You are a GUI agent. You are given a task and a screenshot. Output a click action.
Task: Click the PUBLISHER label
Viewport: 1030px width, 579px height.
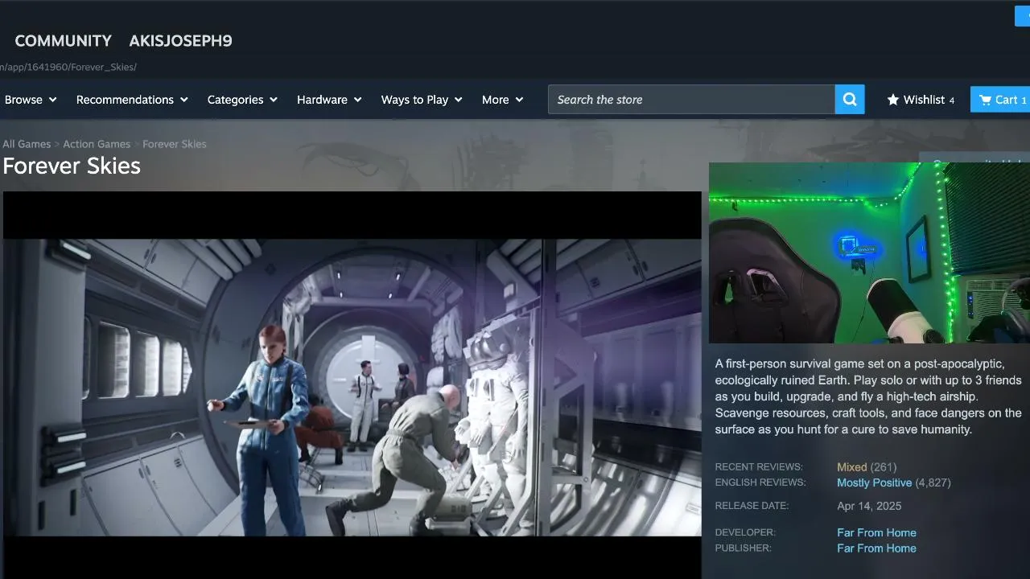pyautogui.click(x=743, y=548)
